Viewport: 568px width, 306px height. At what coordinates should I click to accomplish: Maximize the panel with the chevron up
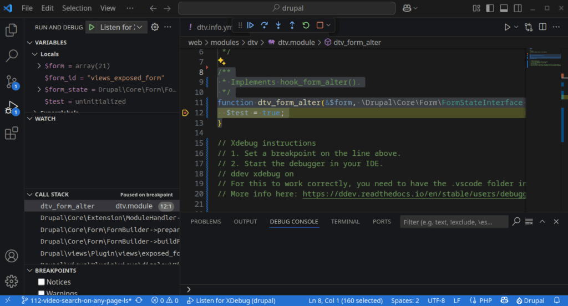pyautogui.click(x=542, y=222)
